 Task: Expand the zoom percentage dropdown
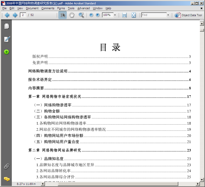tap(115, 15)
